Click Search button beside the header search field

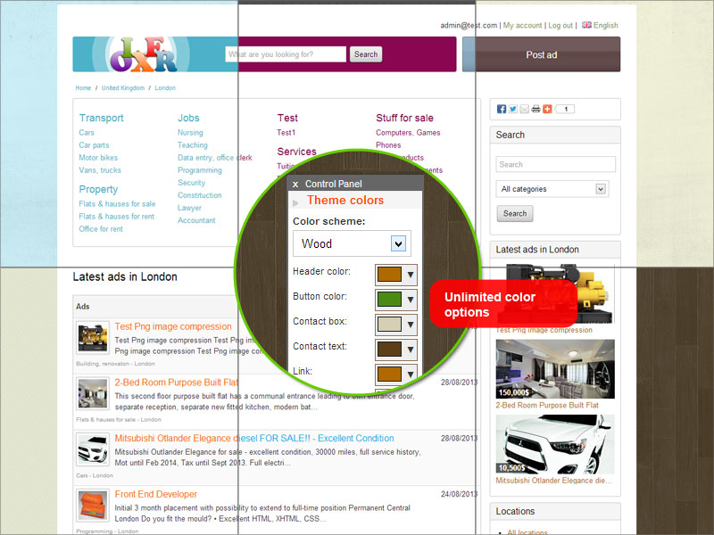(366, 54)
